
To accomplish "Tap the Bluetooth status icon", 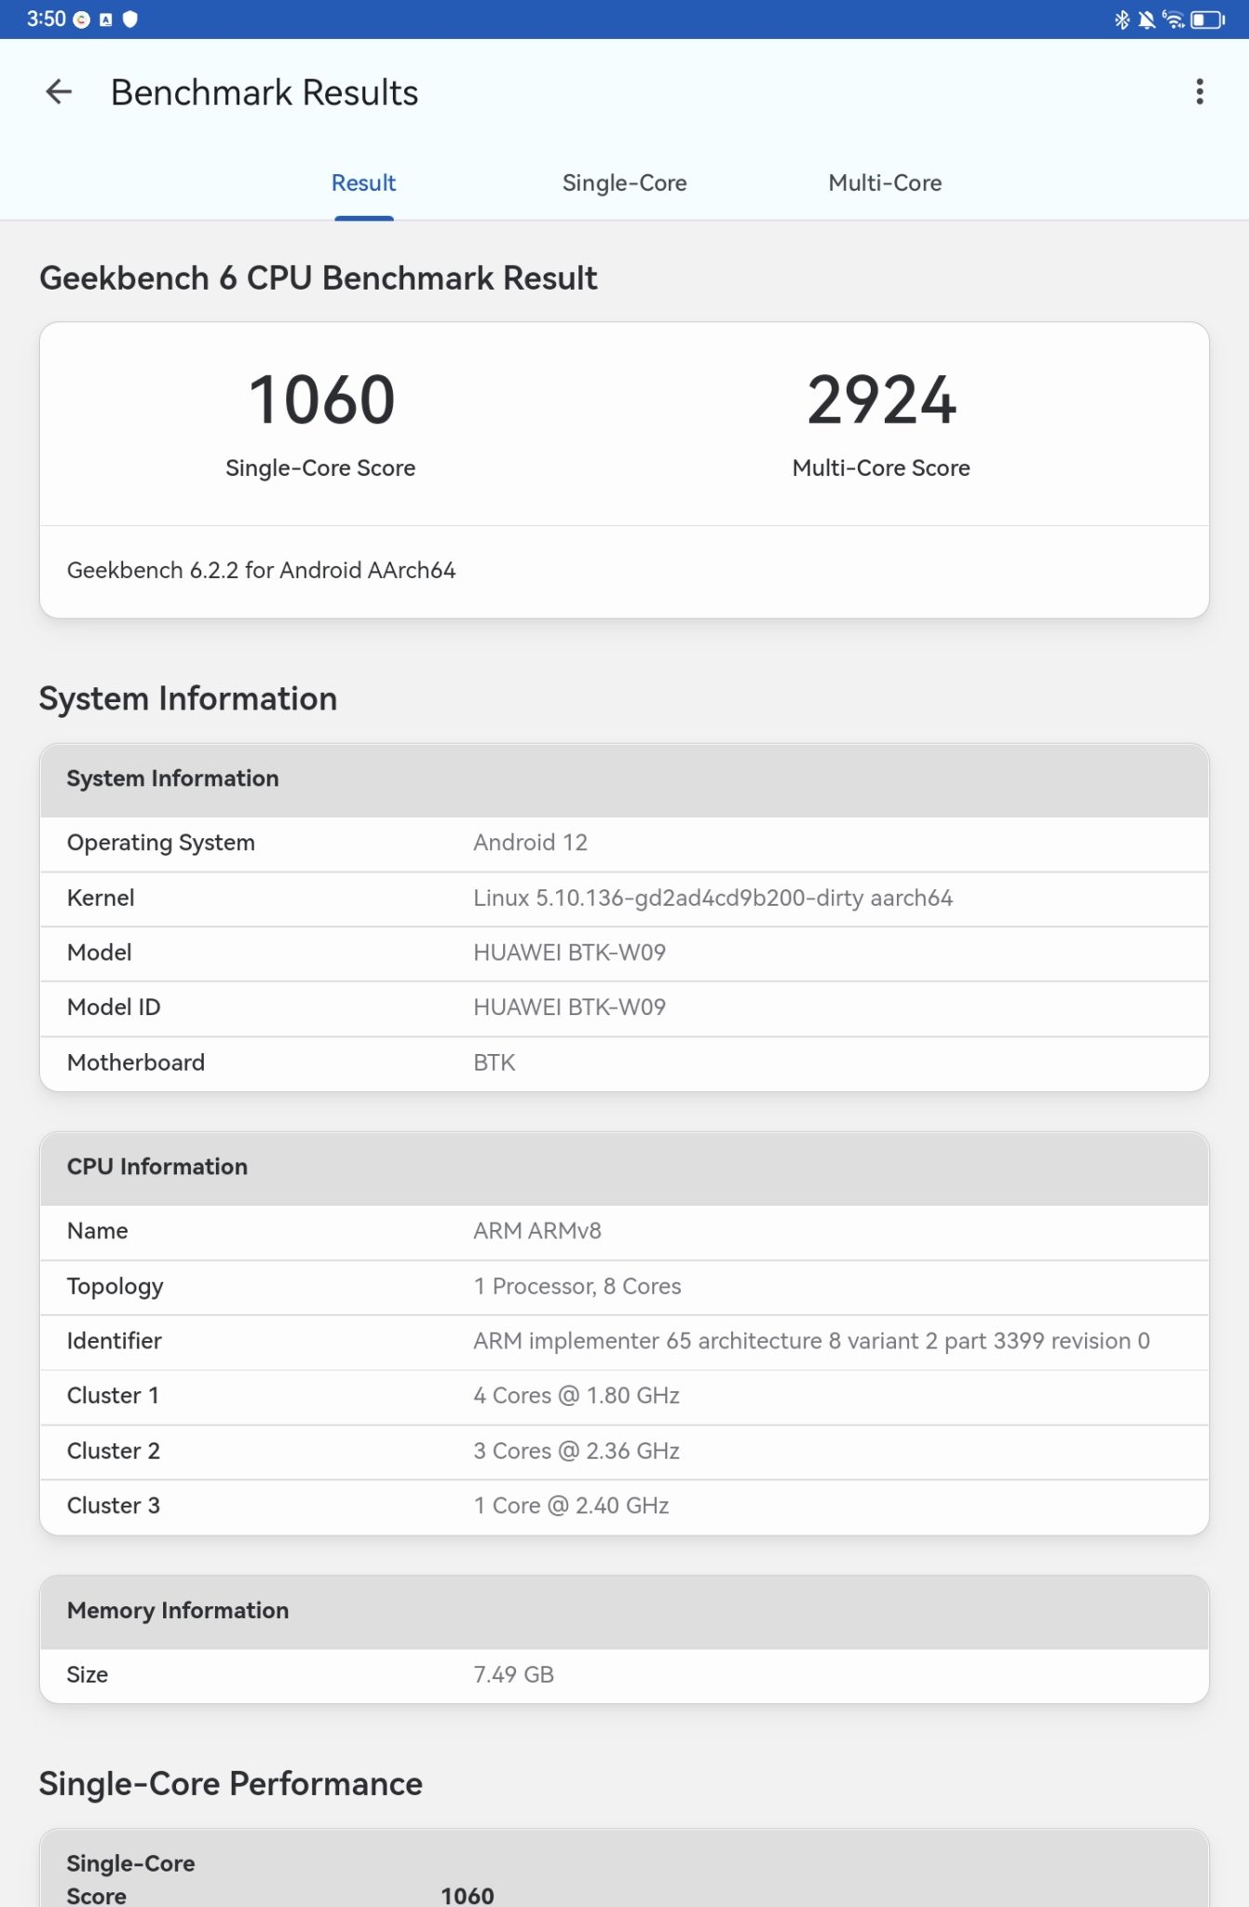I will coord(1121,20).
